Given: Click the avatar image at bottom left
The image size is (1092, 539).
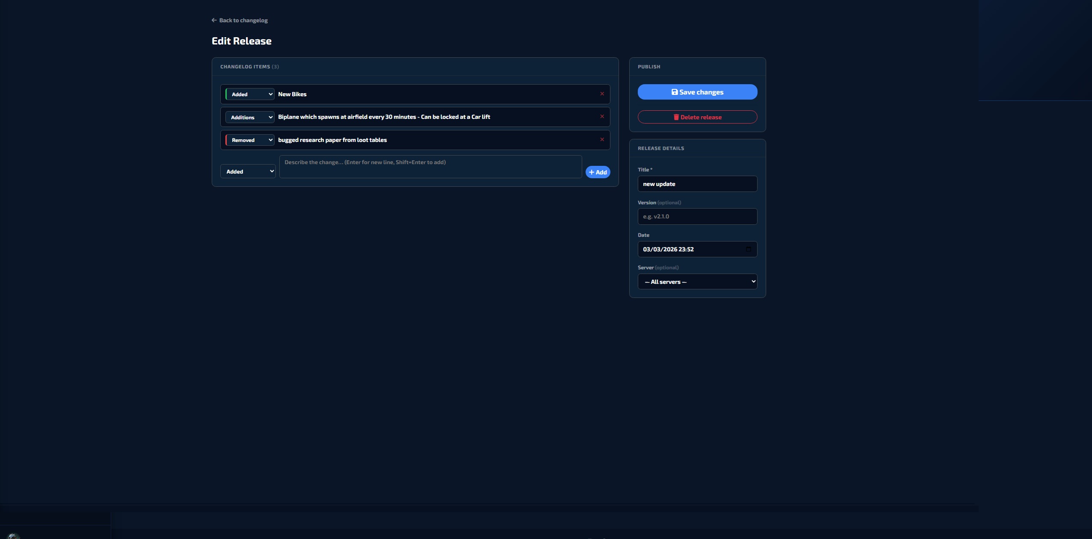Looking at the screenshot, I should [x=13, y=536].
